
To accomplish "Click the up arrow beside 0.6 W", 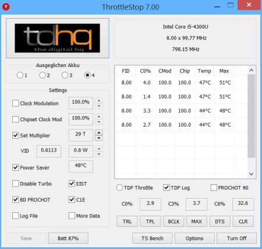I will coord(99,149).
